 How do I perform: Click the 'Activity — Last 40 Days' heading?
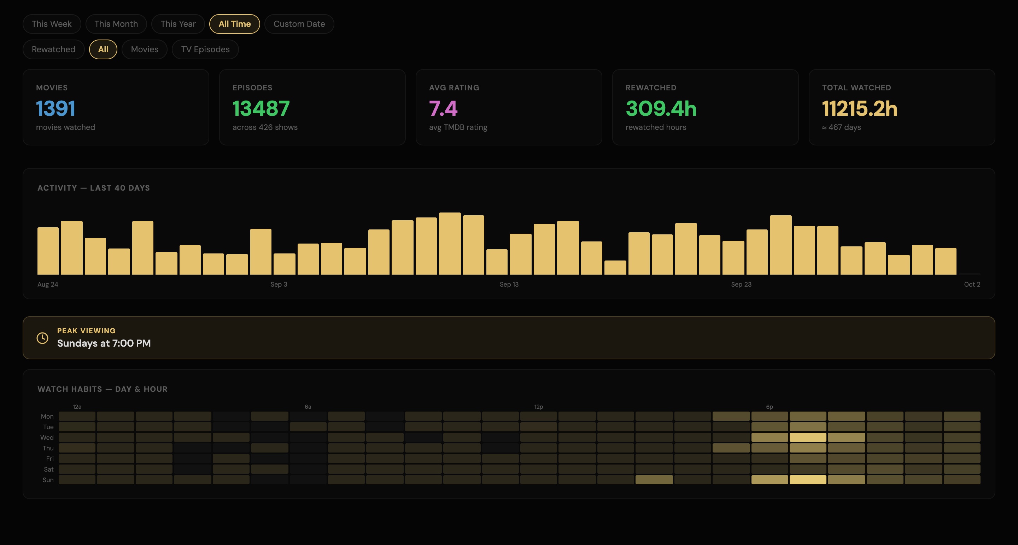point(94,188)
